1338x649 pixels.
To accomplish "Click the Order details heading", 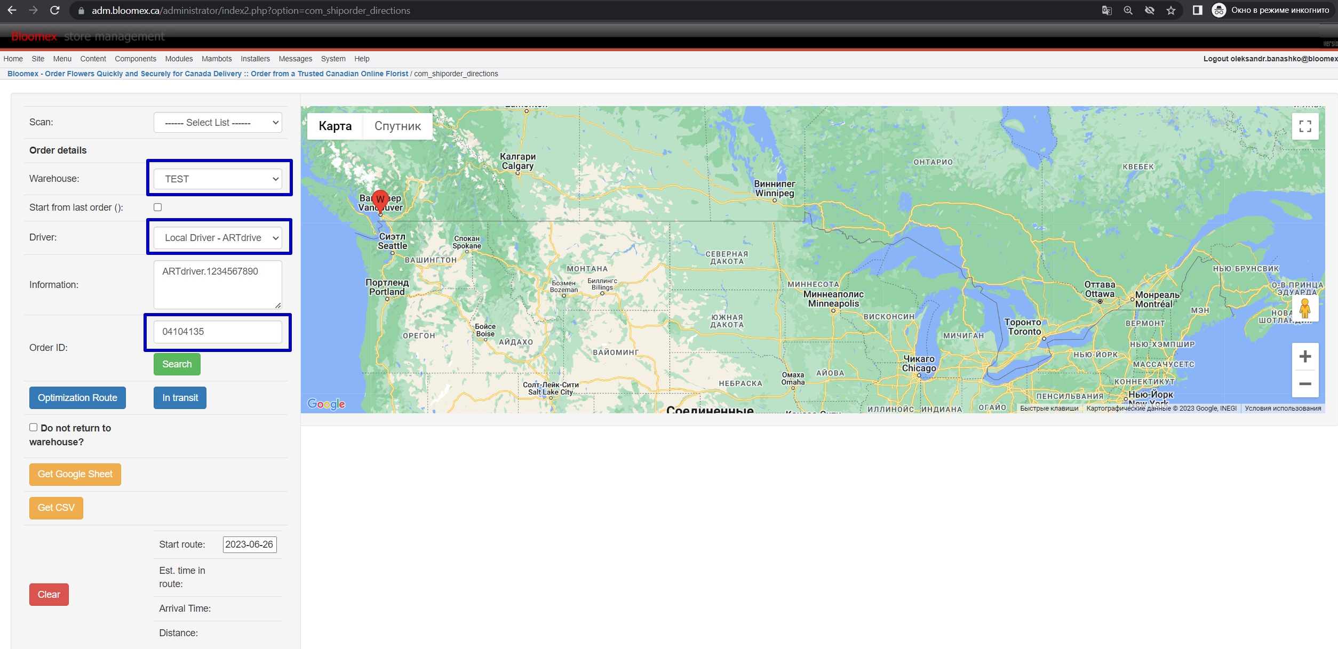I will (58, 150).
